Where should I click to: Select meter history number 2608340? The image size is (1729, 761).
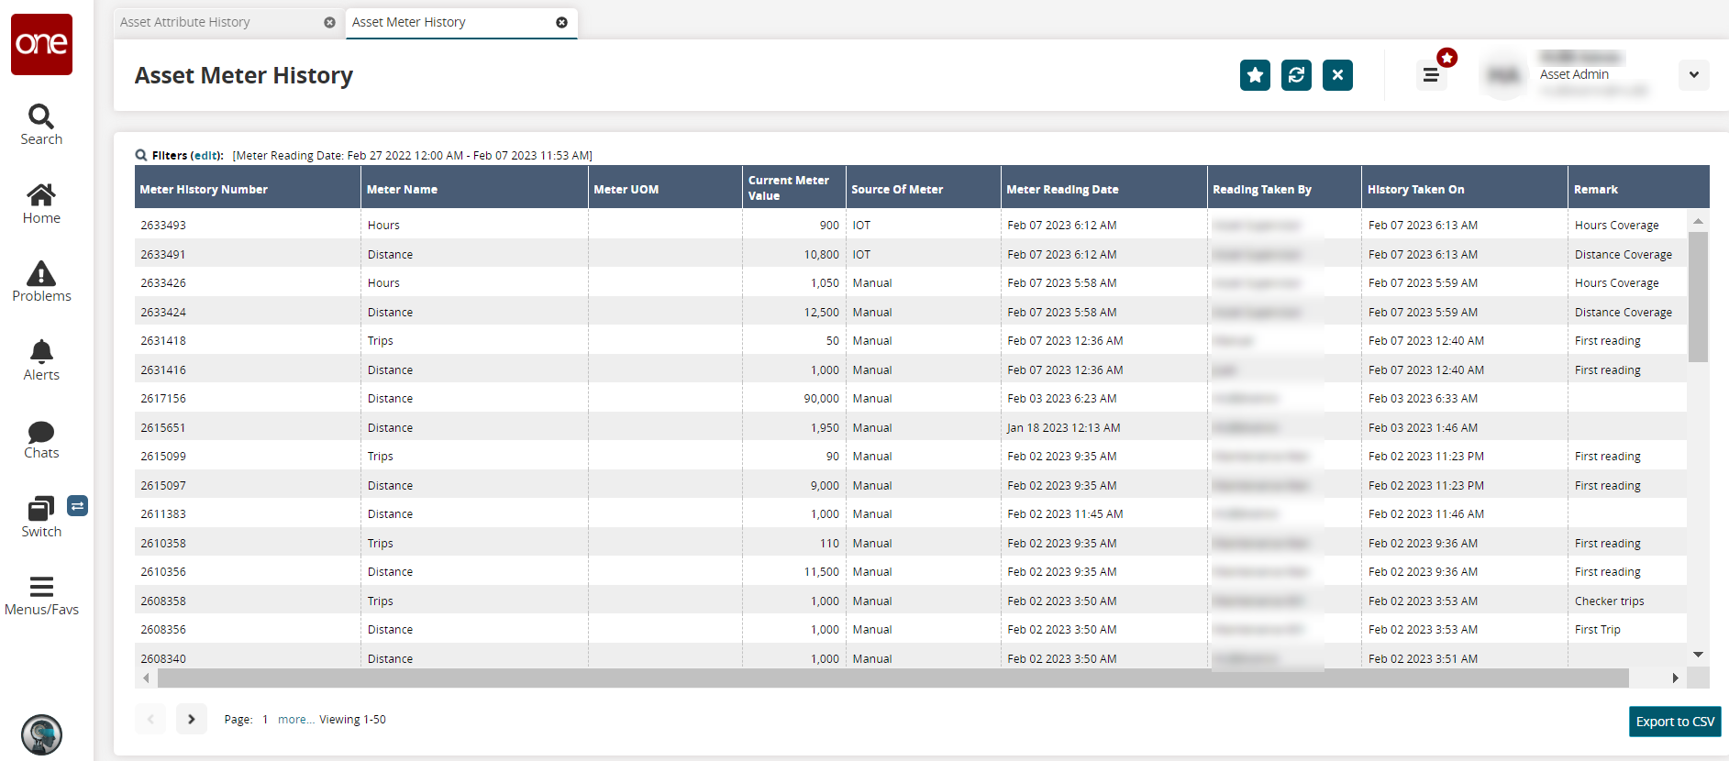click(163, 659)
